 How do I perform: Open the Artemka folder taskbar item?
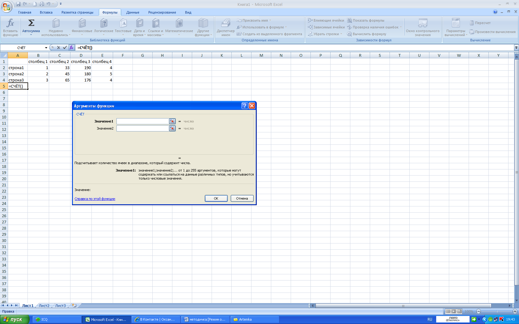(255, 319)
